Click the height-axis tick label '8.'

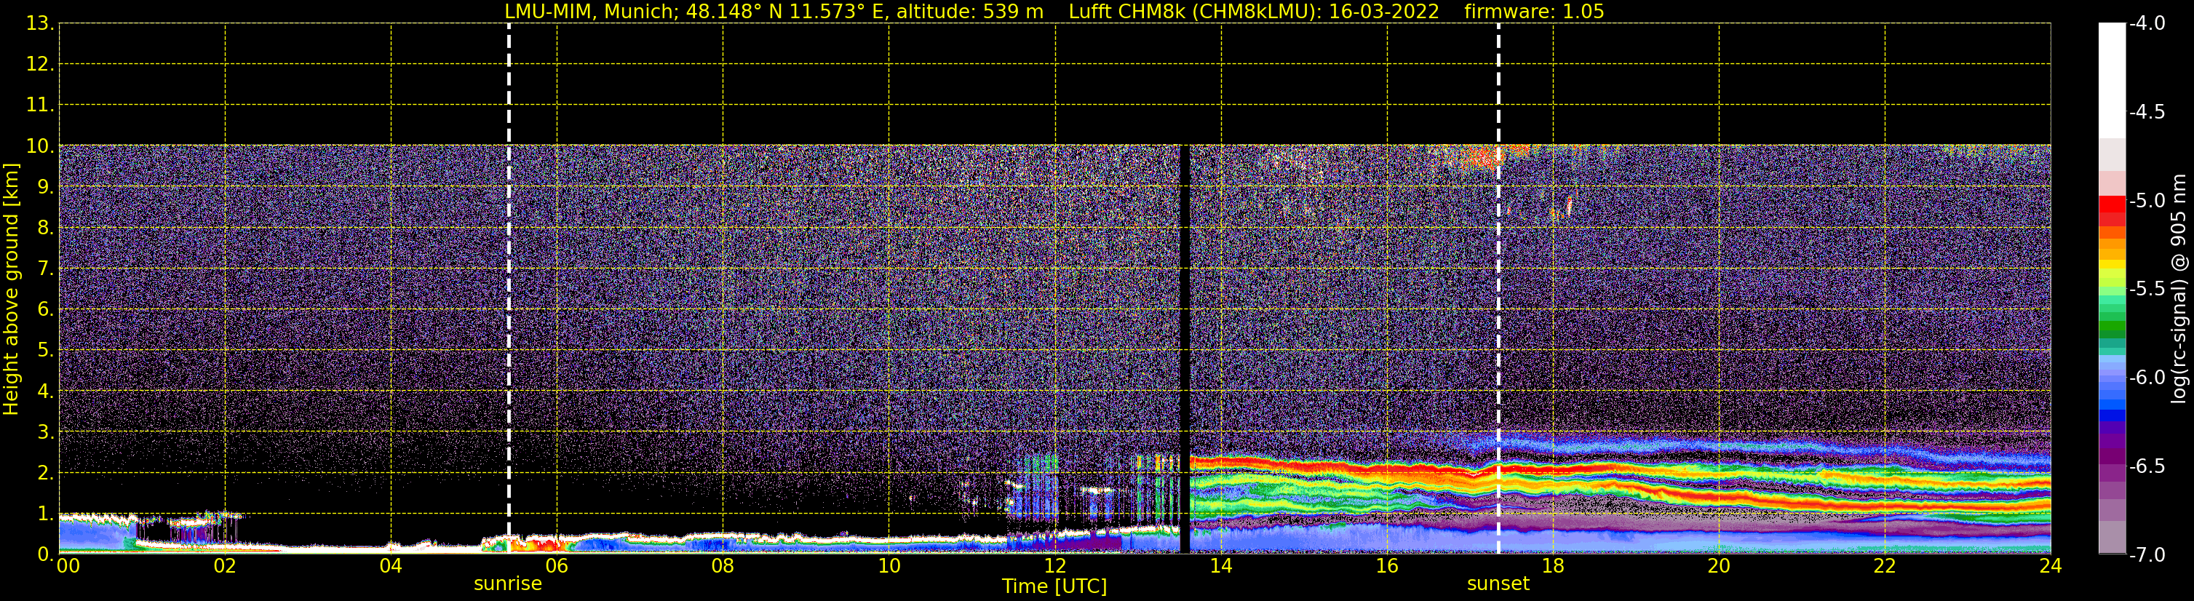point(46,227)
